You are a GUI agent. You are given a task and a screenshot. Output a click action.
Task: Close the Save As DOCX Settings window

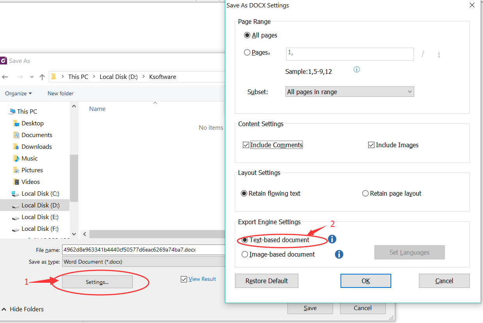click(472, 5)
